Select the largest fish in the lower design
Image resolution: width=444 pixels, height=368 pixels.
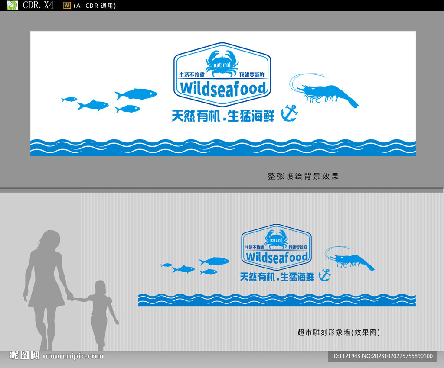coord(217,261)
